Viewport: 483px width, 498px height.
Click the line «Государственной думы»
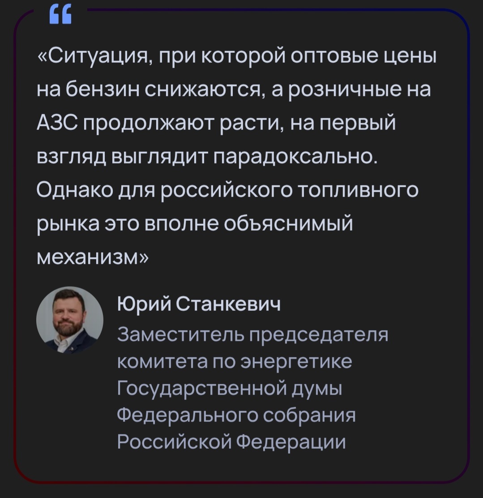pyautogui.click(x=229, y=388)
